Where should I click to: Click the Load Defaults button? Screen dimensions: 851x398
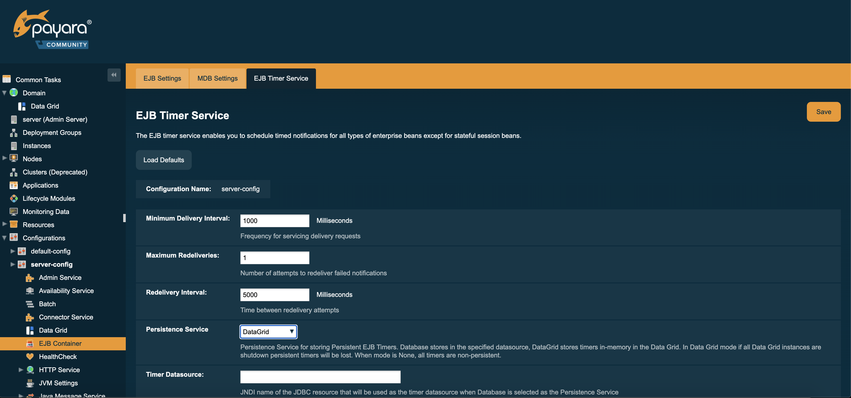coord(163,160)
